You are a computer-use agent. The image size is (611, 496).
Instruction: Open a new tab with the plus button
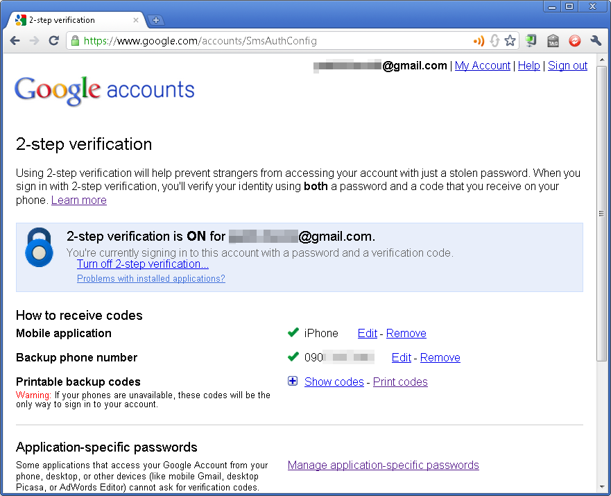tap(156, 20)
